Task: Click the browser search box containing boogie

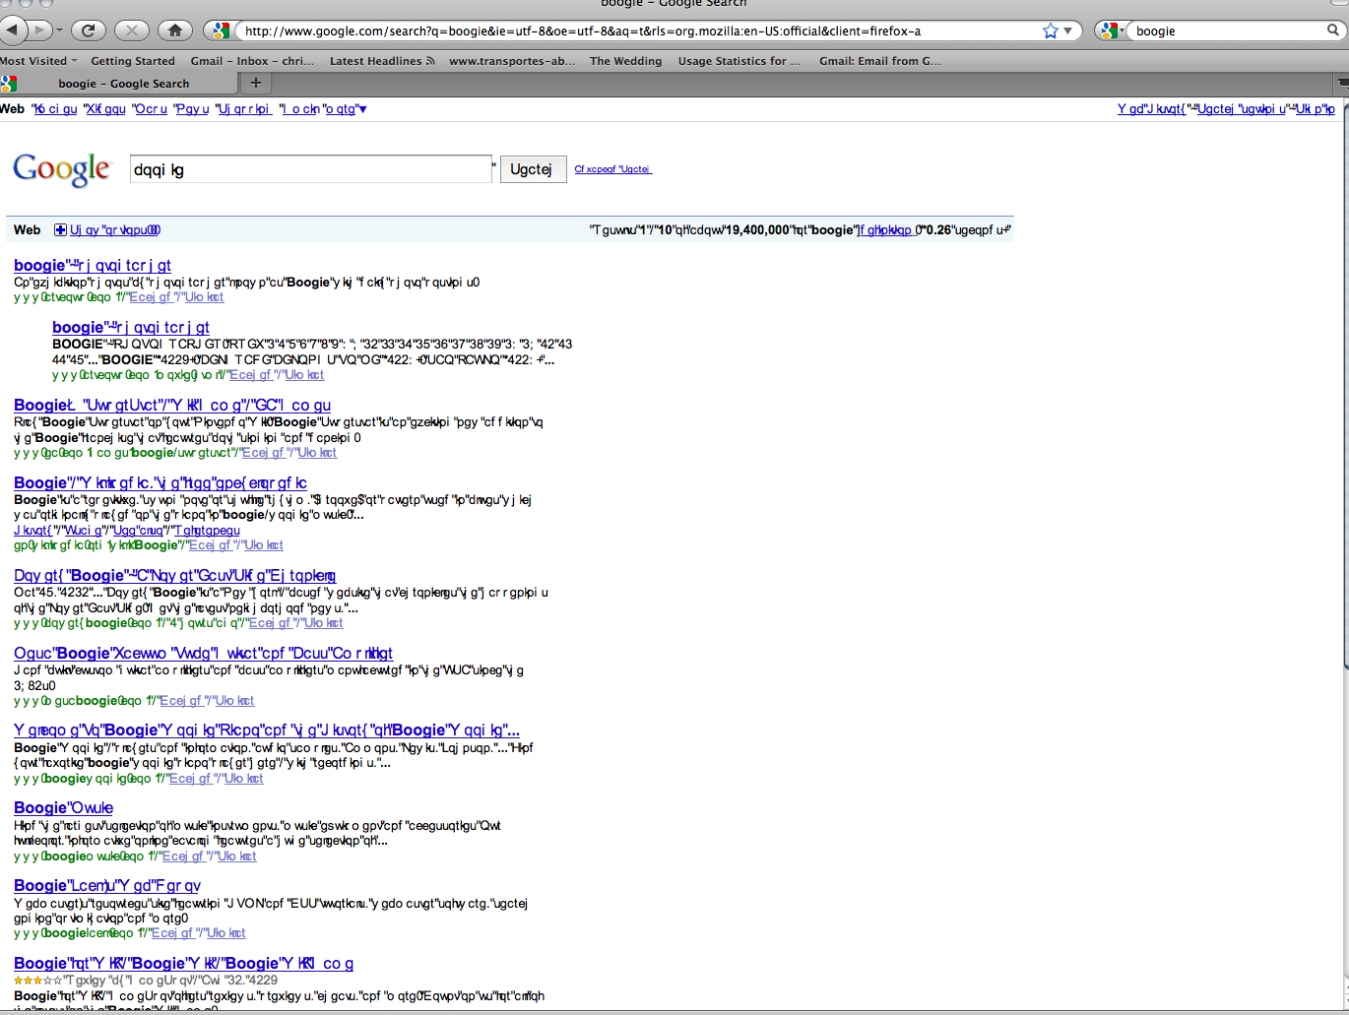Action: (x=1227, y=31)
